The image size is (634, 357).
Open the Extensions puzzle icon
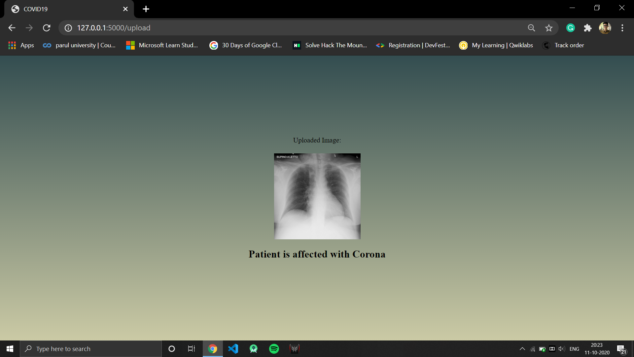[x=588, y=28]
